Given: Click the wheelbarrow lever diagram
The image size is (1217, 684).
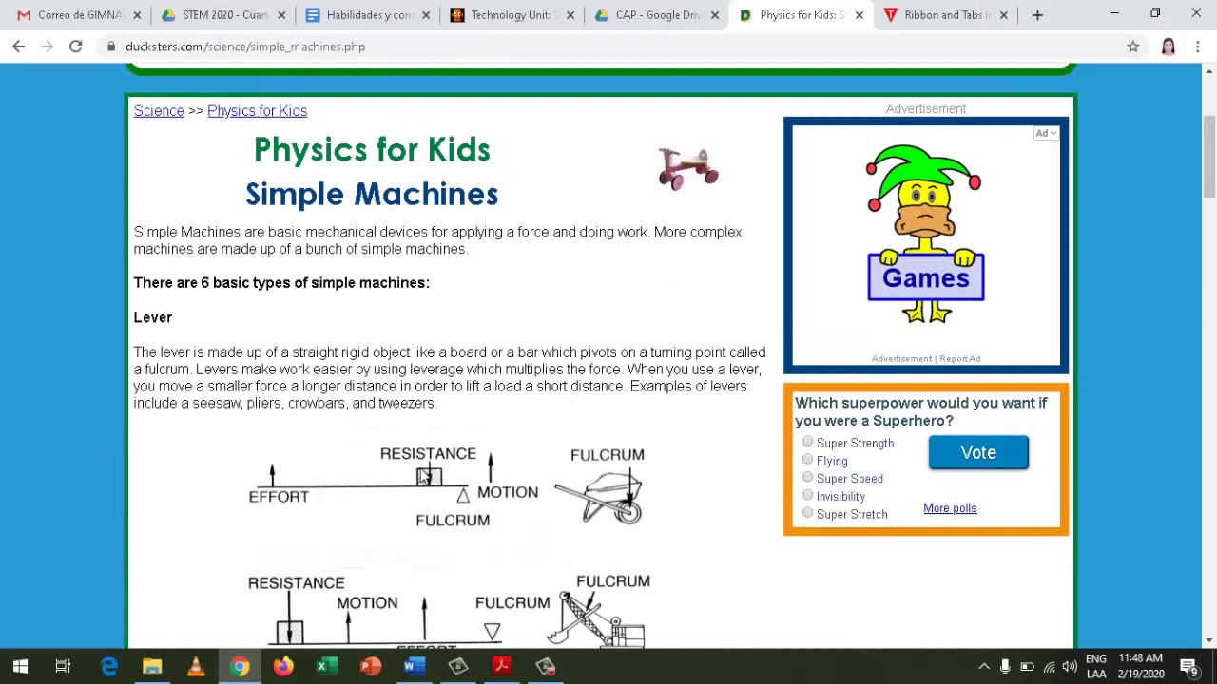Looking at the screenshot, I should pyautogui.click(x=602, y=498).
